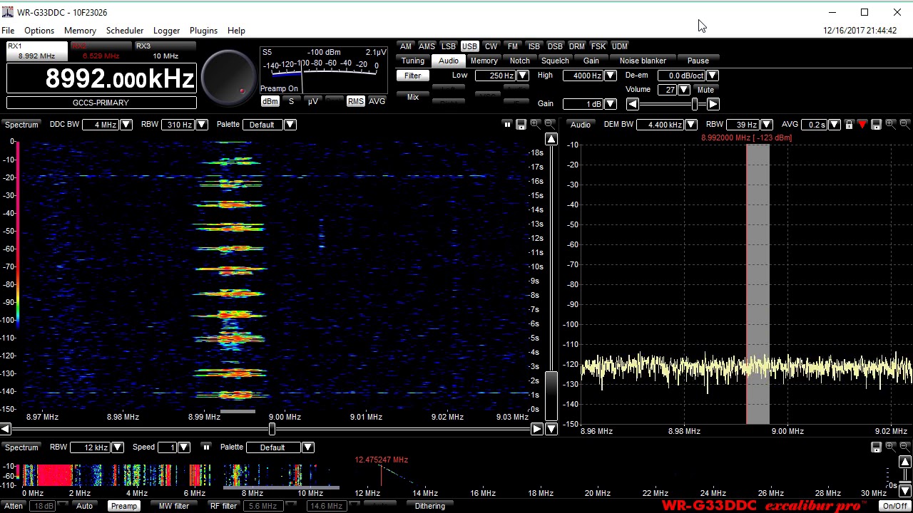Turn the main tuning knob
Viewport: 913px width, 513px height.
229,78
